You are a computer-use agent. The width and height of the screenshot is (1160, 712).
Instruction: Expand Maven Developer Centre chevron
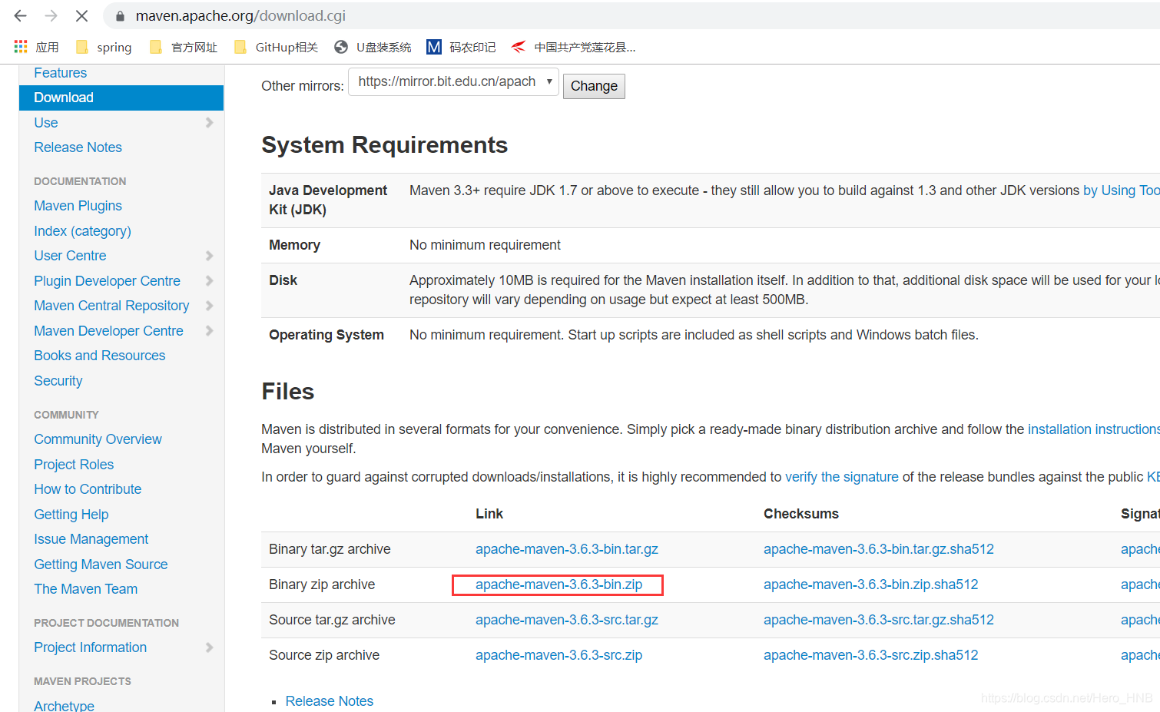[x=209, y=331]
